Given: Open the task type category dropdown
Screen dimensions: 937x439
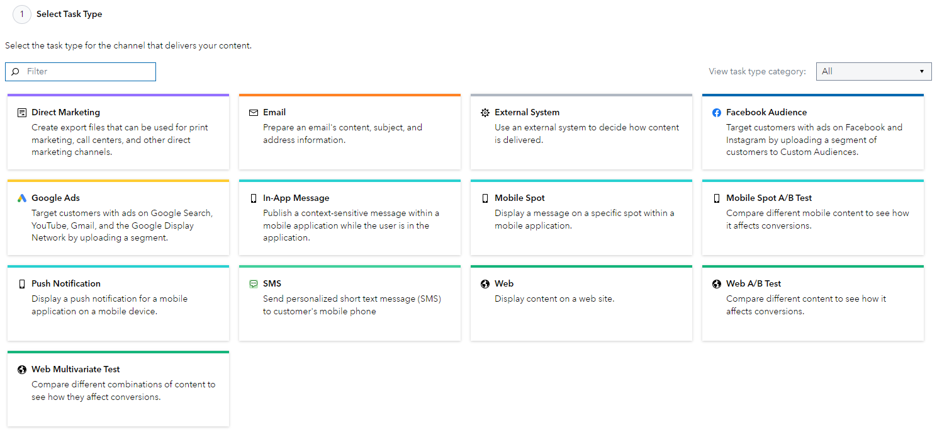Looking at the screenshot, I should (x=874, y=71).
